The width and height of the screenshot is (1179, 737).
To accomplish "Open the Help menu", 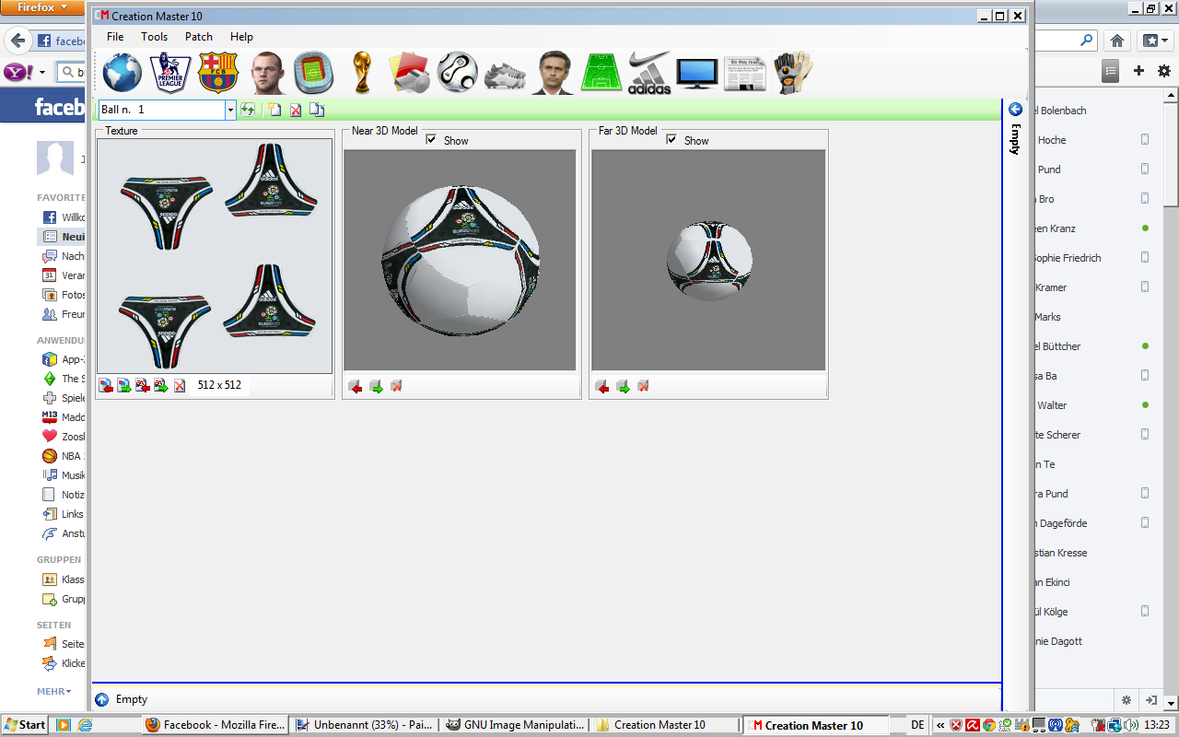I will pyautogui.click(x=241, y=37).
